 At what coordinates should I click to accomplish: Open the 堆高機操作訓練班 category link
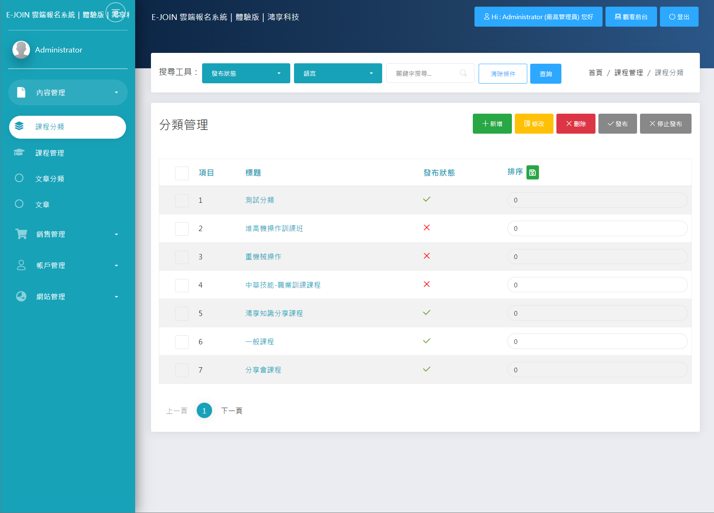(274, 229)
